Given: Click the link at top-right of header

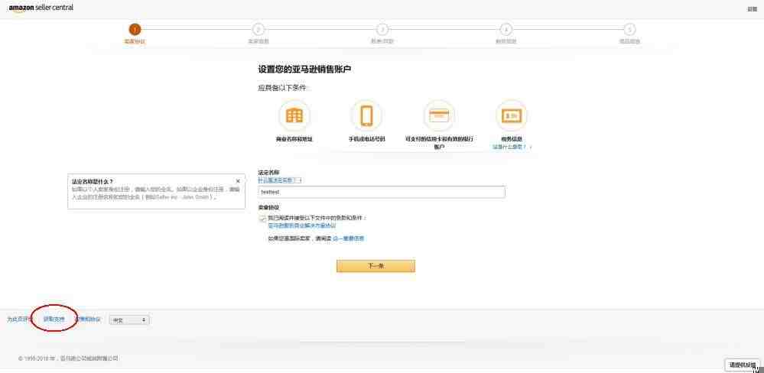Looking at the screenshot, I should click(x=753, y=8).
